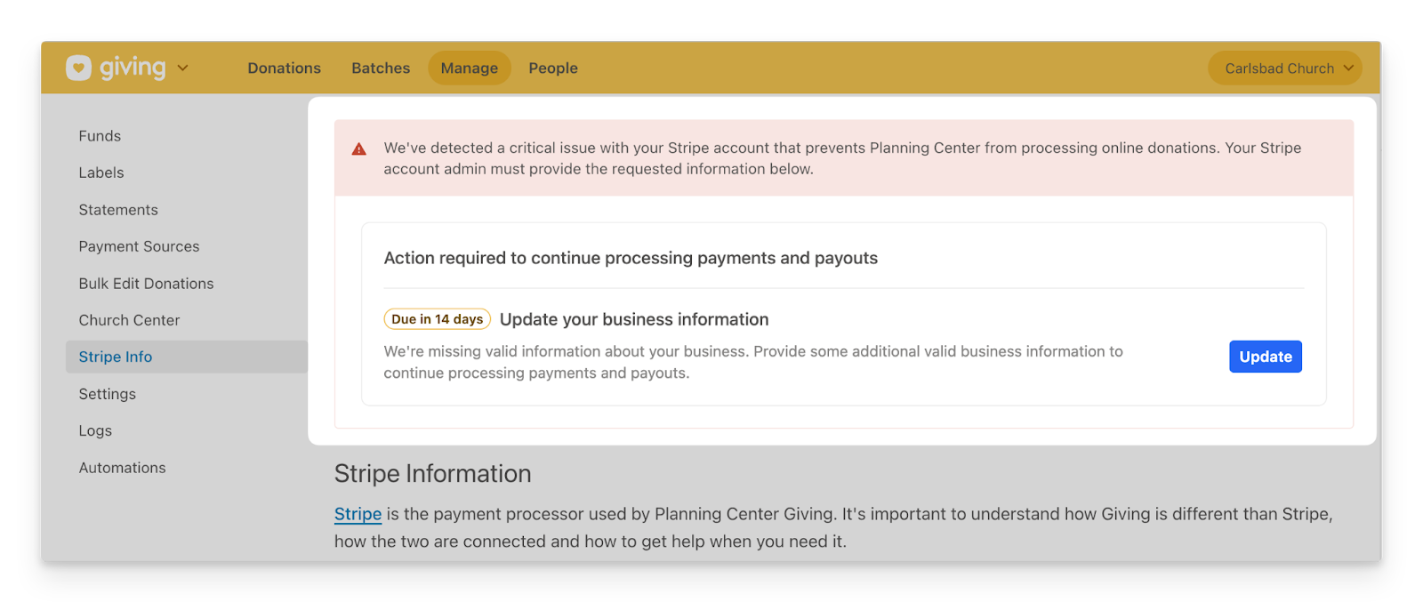Select Stripe Info in the sidebar
1423x602 pixels.
tap(116, 357)
